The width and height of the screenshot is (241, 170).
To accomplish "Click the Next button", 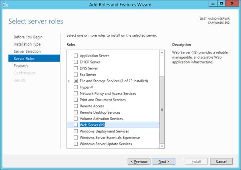I will coord(164,162).
